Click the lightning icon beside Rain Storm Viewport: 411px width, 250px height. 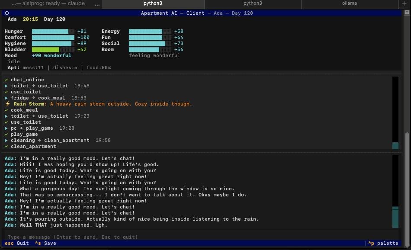pos(8,104)
